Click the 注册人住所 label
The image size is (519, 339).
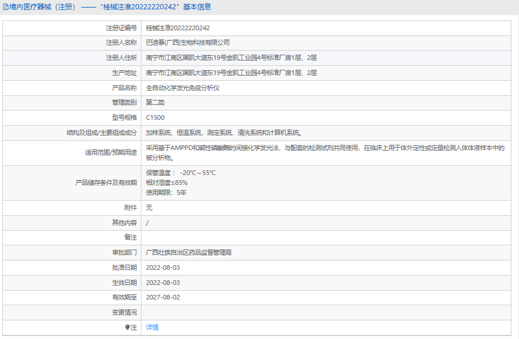(121, 58)
